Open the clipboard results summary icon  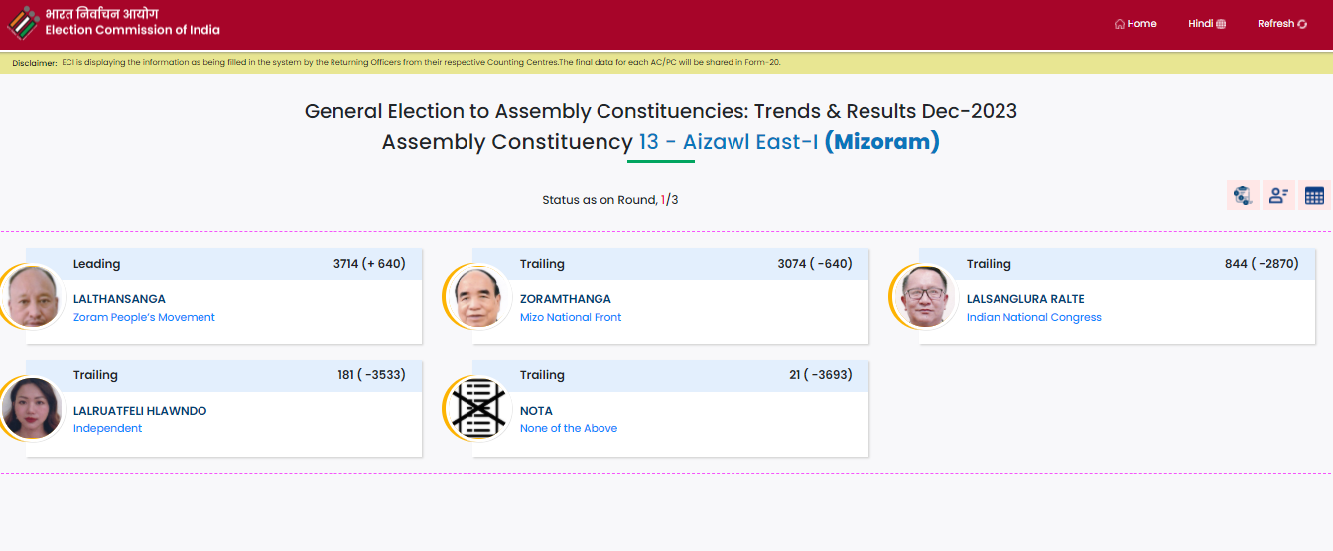(1242, 196)
